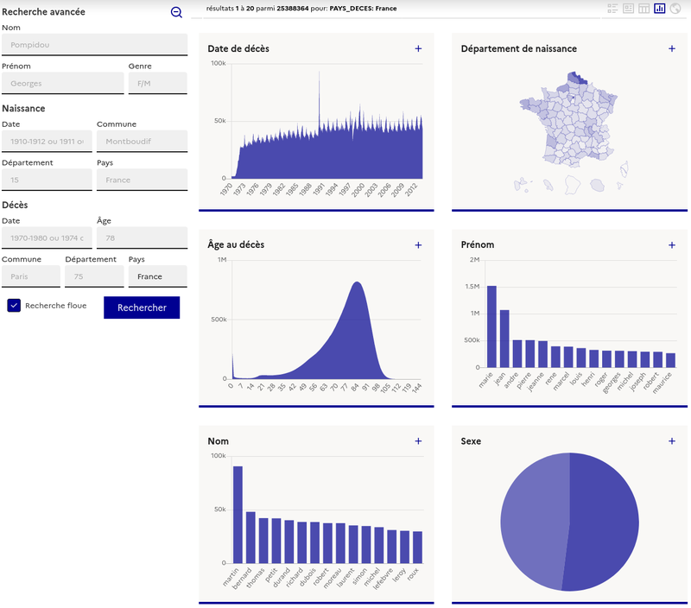The height and width of the screenshot is (608, 691).
Task: Select the table view icon
Action: (643, 8)
